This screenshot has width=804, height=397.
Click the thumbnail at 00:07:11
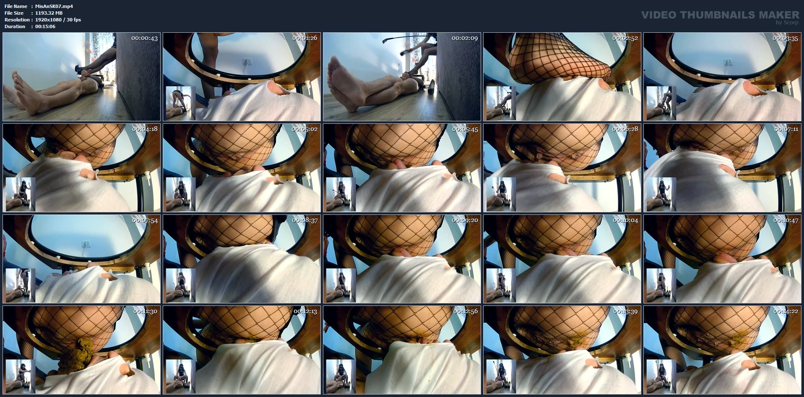coord(722,168)
